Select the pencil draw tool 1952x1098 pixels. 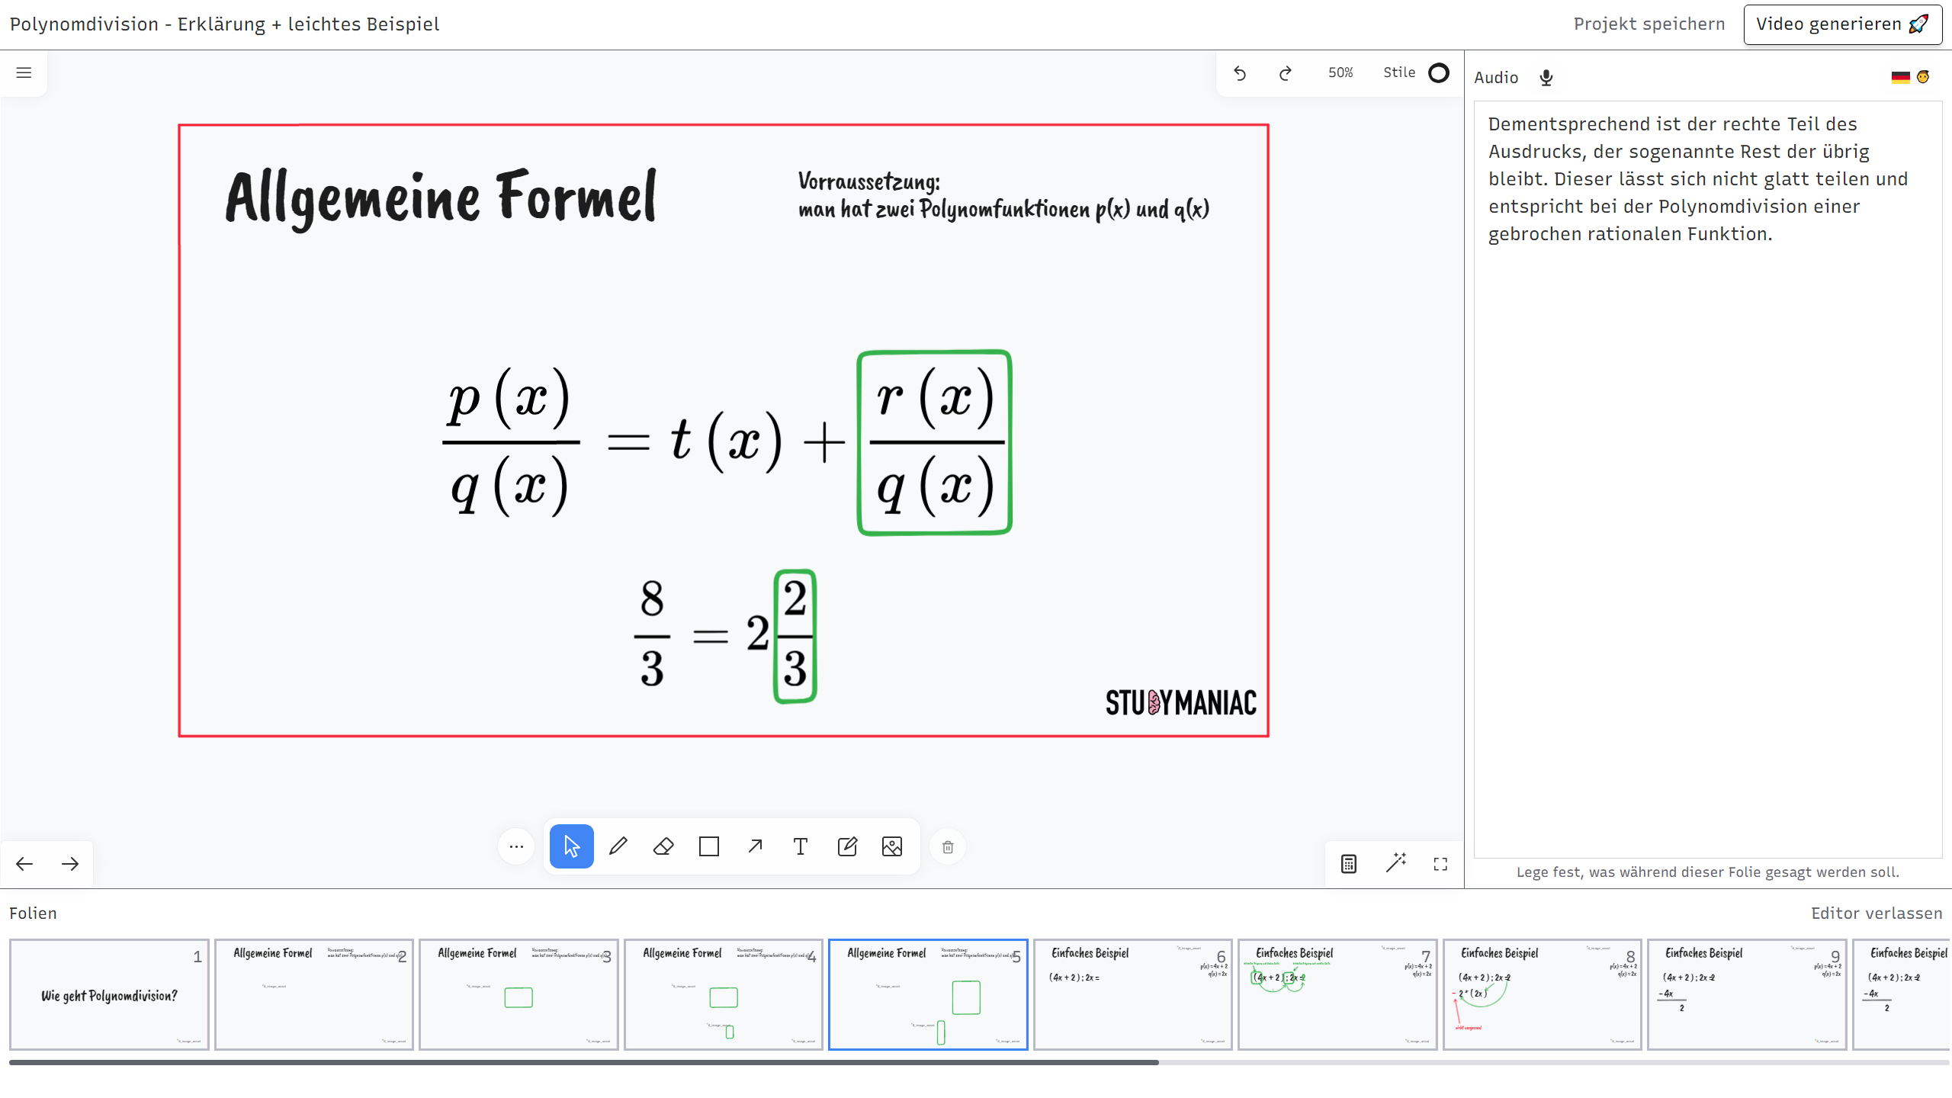coord(618,846)
